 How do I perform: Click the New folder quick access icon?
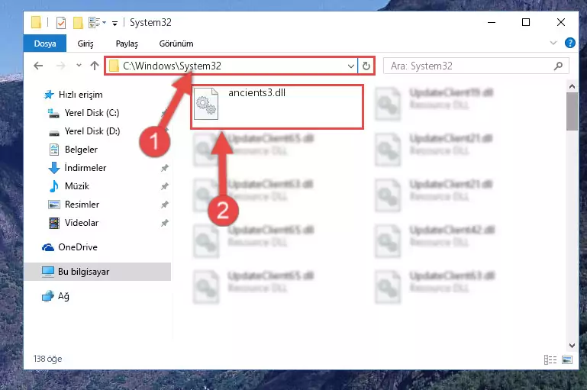pos(78,22)
